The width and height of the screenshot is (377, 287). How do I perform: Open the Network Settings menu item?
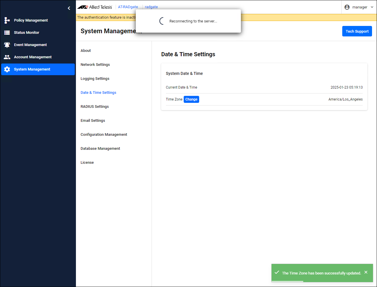tap(95, 65)
